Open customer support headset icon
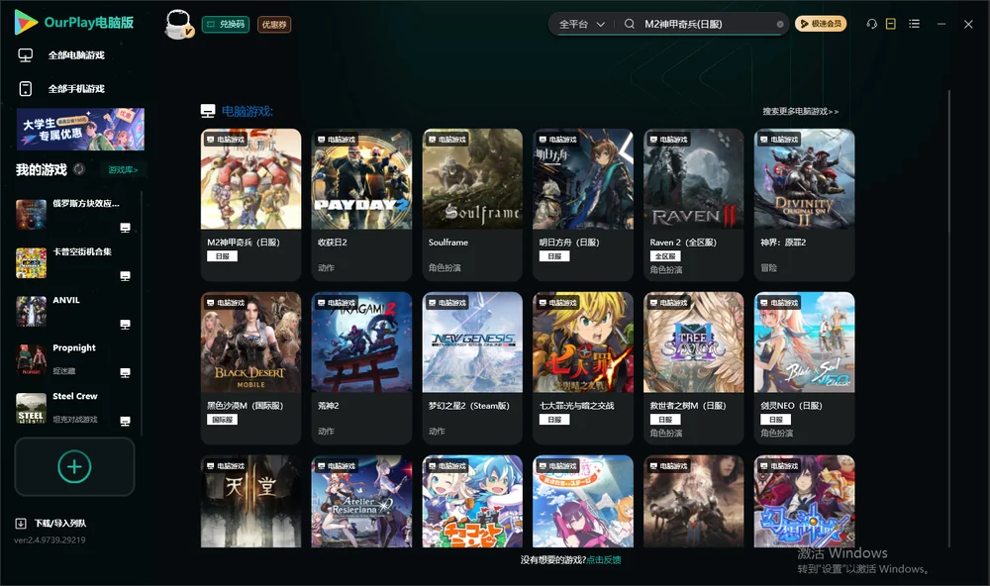This screenshot has height=586, width=990. coord(872,24)
